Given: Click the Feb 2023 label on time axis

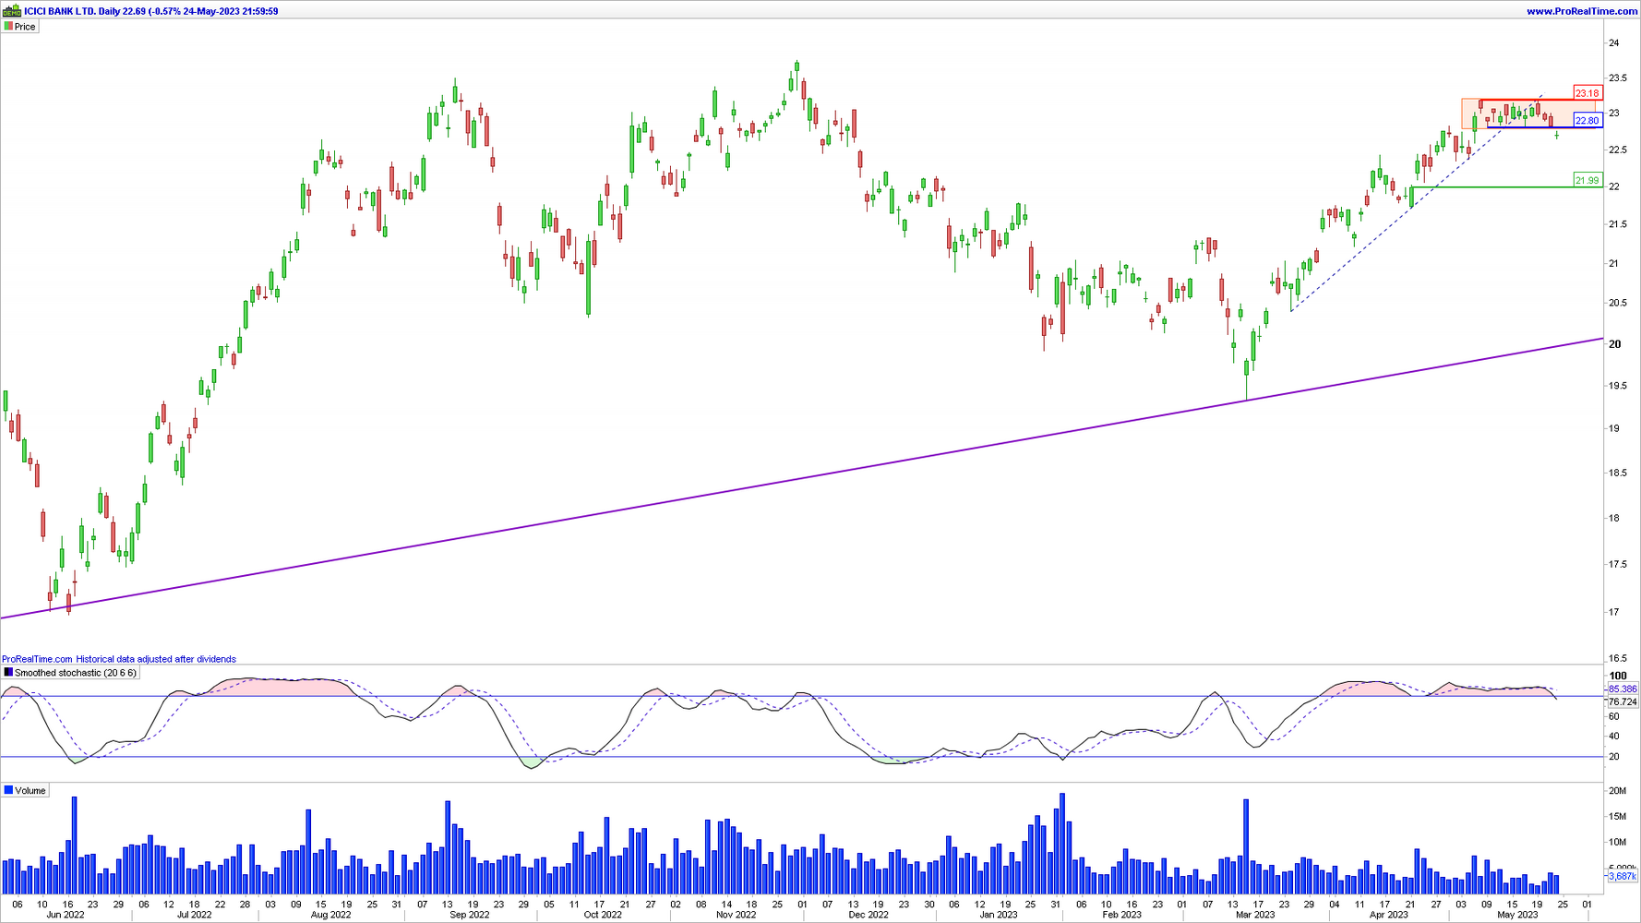Looking at the screenshot, I should coord(1122,915).
